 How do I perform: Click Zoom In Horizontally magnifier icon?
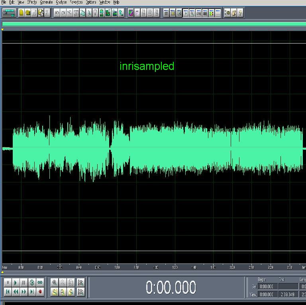click(x=55, y=283)
